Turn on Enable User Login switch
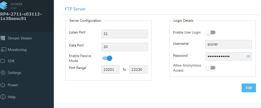 (x=210, y=32)
